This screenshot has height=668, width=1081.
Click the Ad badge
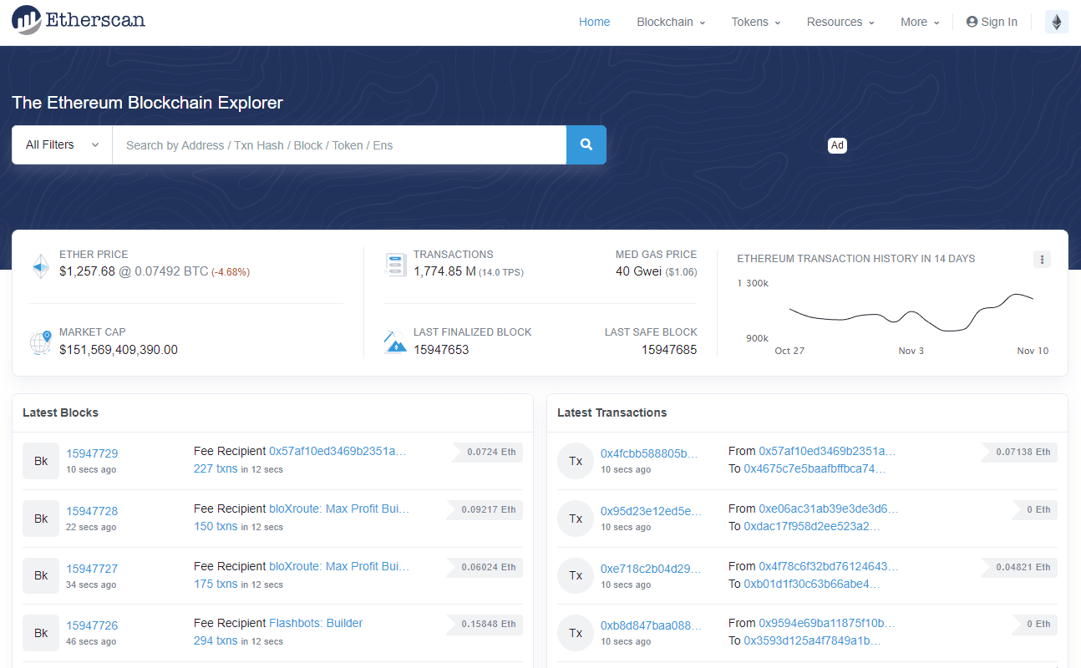click(837, 145)
